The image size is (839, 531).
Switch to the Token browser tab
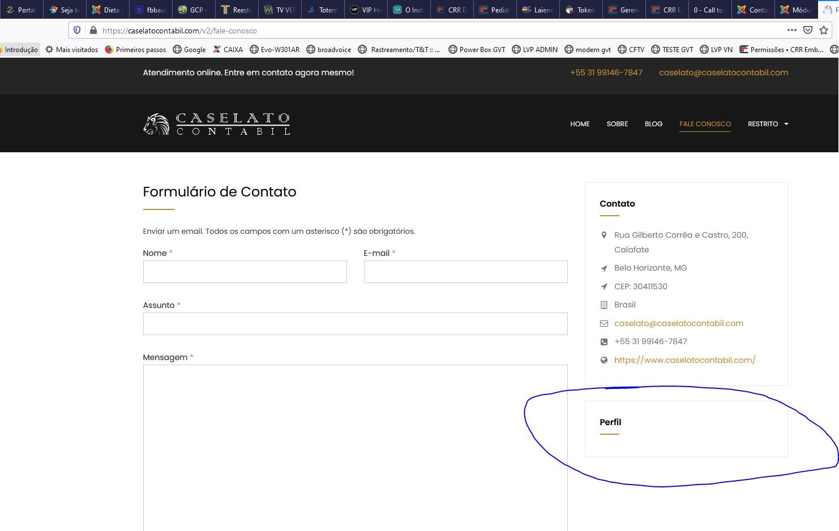point(581,10)
